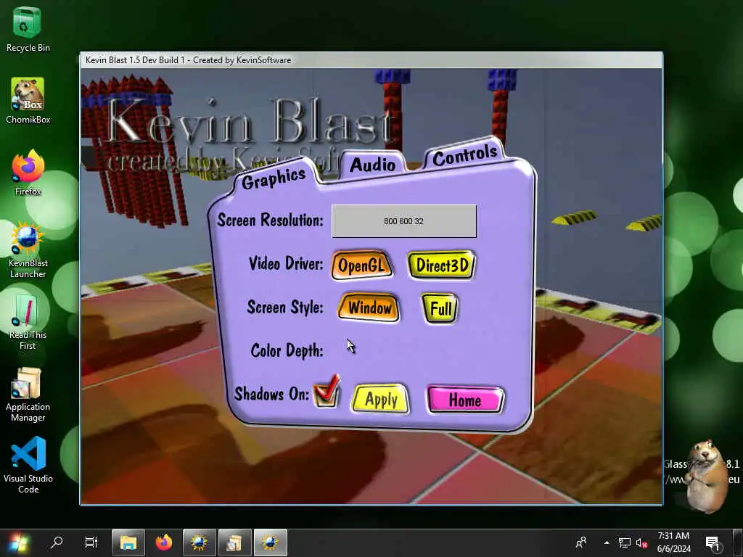The width and height of the screenshot is (743, 557).
Task: Open the Firefox desktop shortcut
Action: click(28, 173)
